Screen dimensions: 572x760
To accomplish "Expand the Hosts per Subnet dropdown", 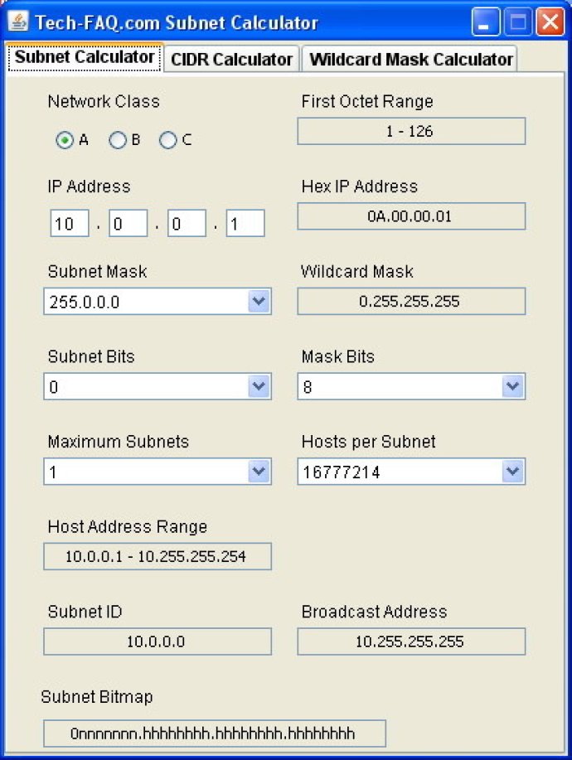I will click(x=512, y=472).
